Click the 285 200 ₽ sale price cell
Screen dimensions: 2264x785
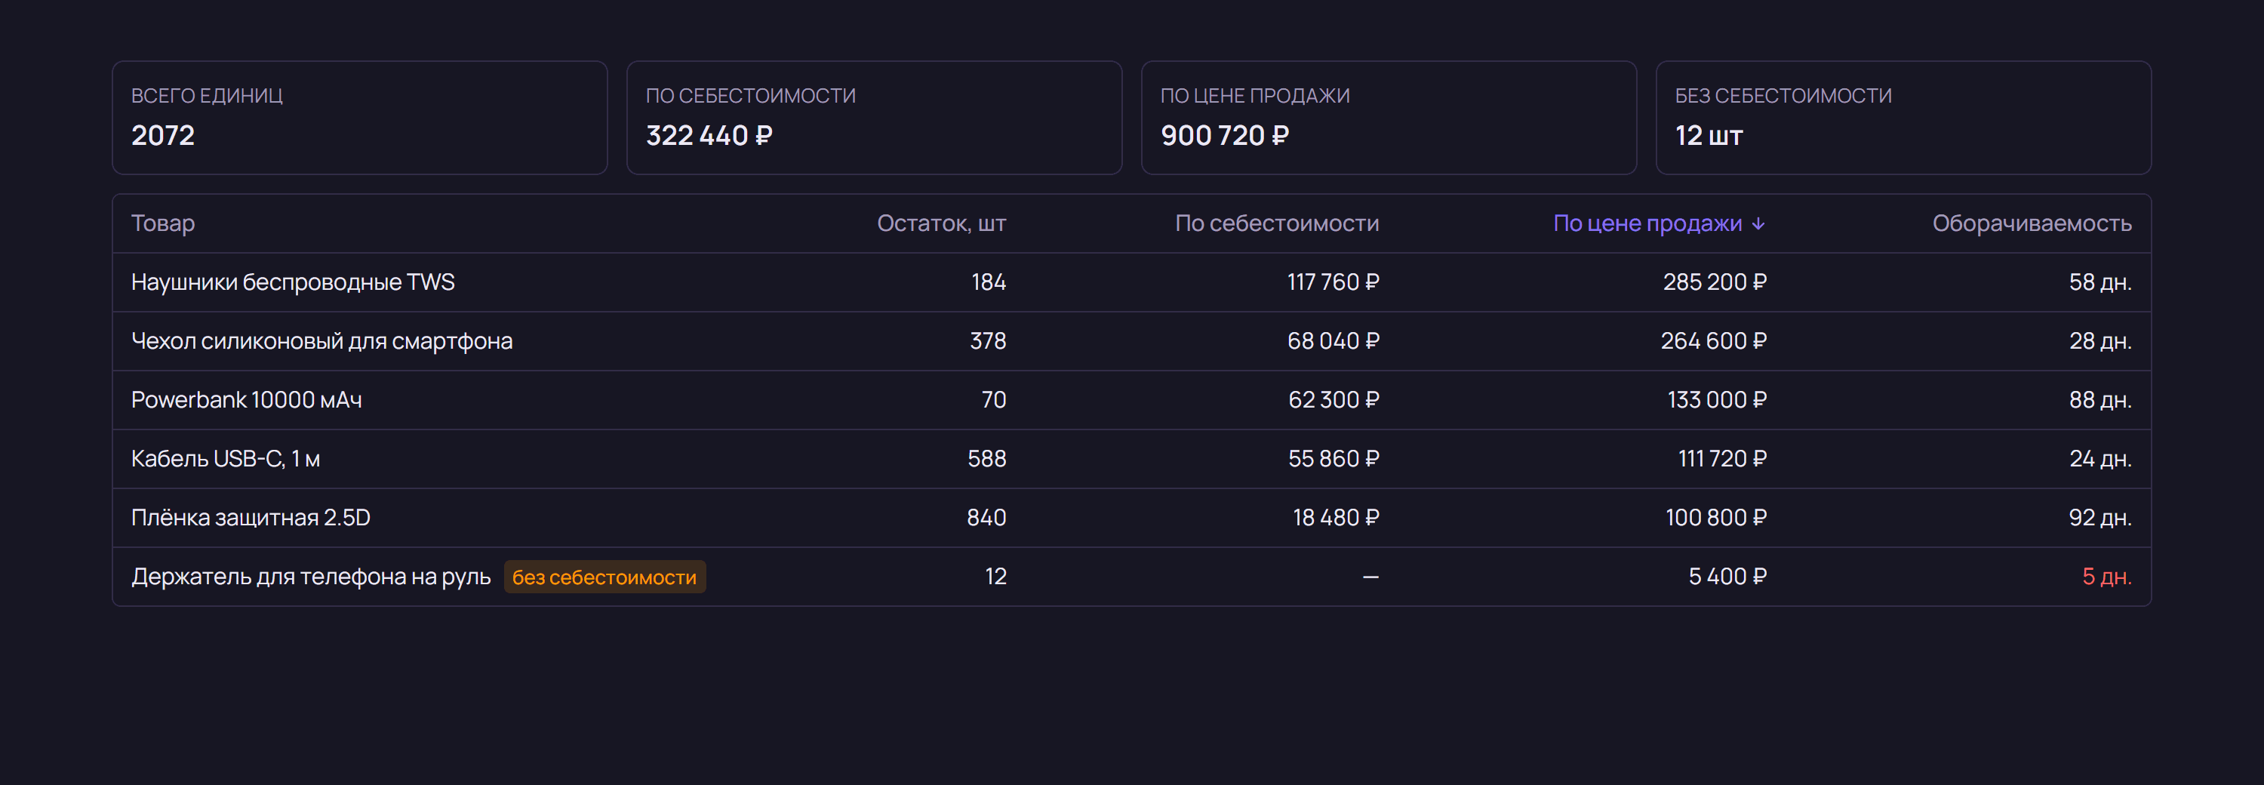click(1714, 282)
